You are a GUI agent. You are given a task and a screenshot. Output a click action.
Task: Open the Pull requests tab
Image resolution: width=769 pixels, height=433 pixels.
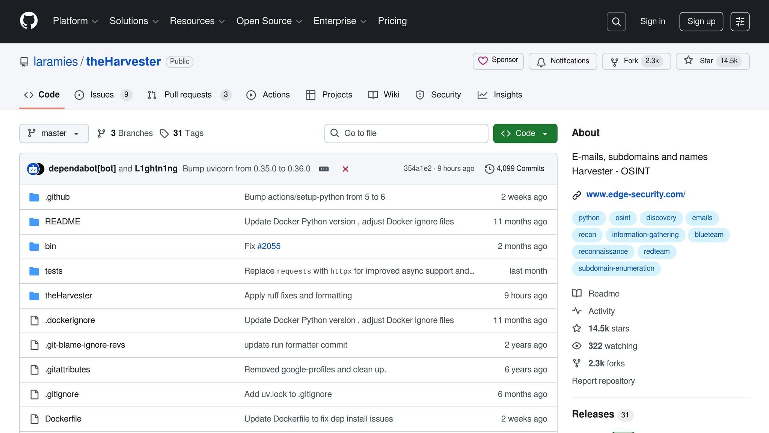[x=188, y=95]
